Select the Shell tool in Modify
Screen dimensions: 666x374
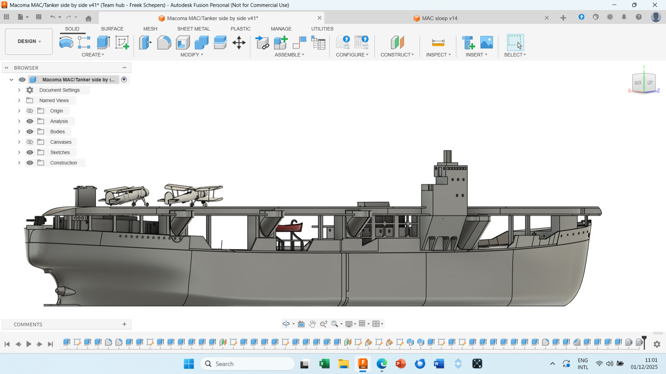[x=183, y=43]
